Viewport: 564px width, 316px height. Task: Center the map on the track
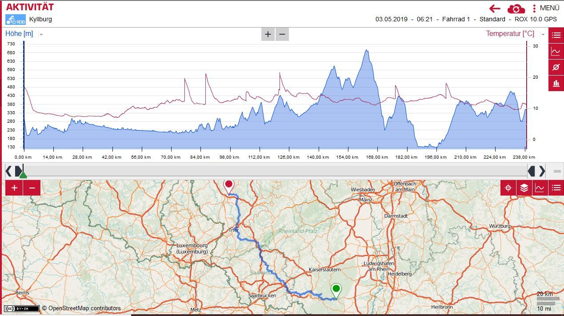pos(508,188)
